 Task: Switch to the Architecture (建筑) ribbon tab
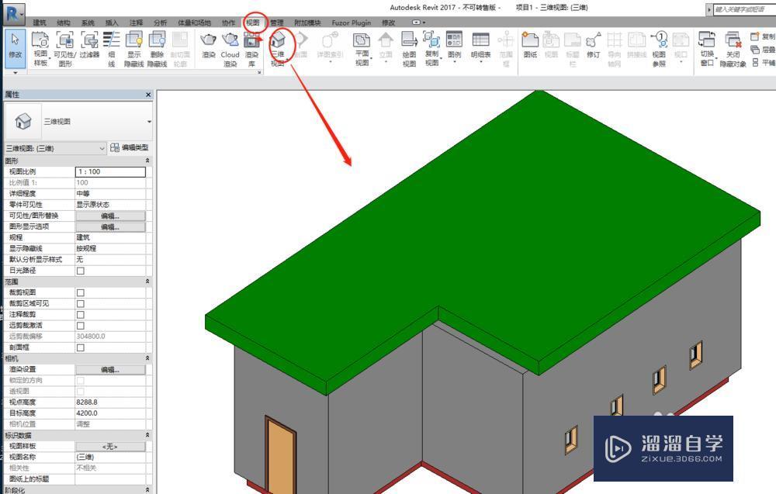tap(39, 22)
